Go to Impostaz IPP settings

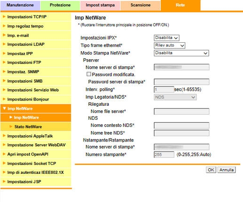36,54
